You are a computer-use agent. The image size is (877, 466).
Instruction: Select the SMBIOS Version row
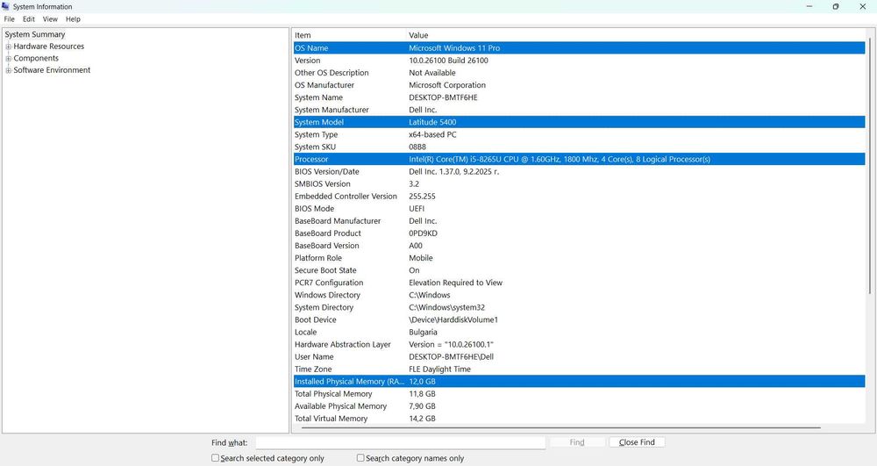click(x=580, y=184)
